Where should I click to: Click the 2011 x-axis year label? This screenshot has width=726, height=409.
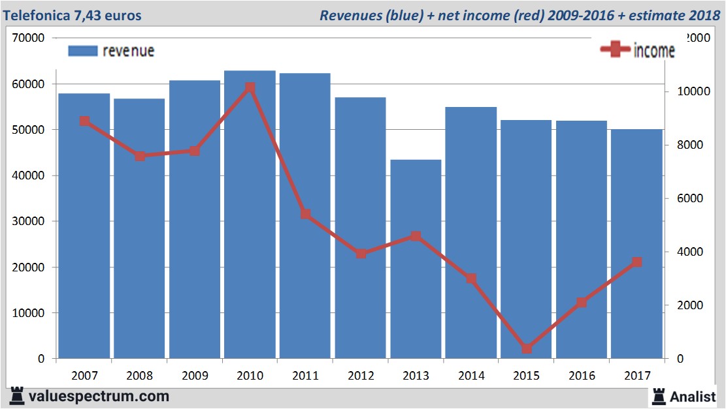305,376
